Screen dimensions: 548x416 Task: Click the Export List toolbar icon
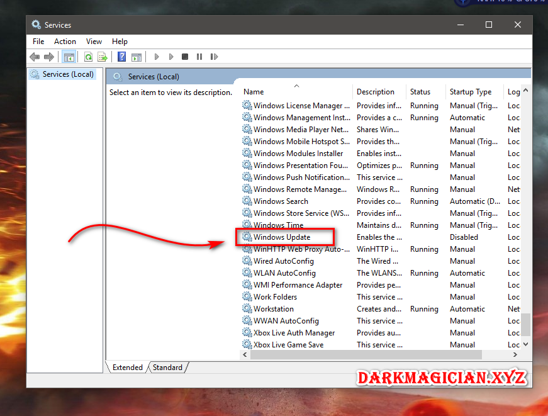[x=103, y=57]
